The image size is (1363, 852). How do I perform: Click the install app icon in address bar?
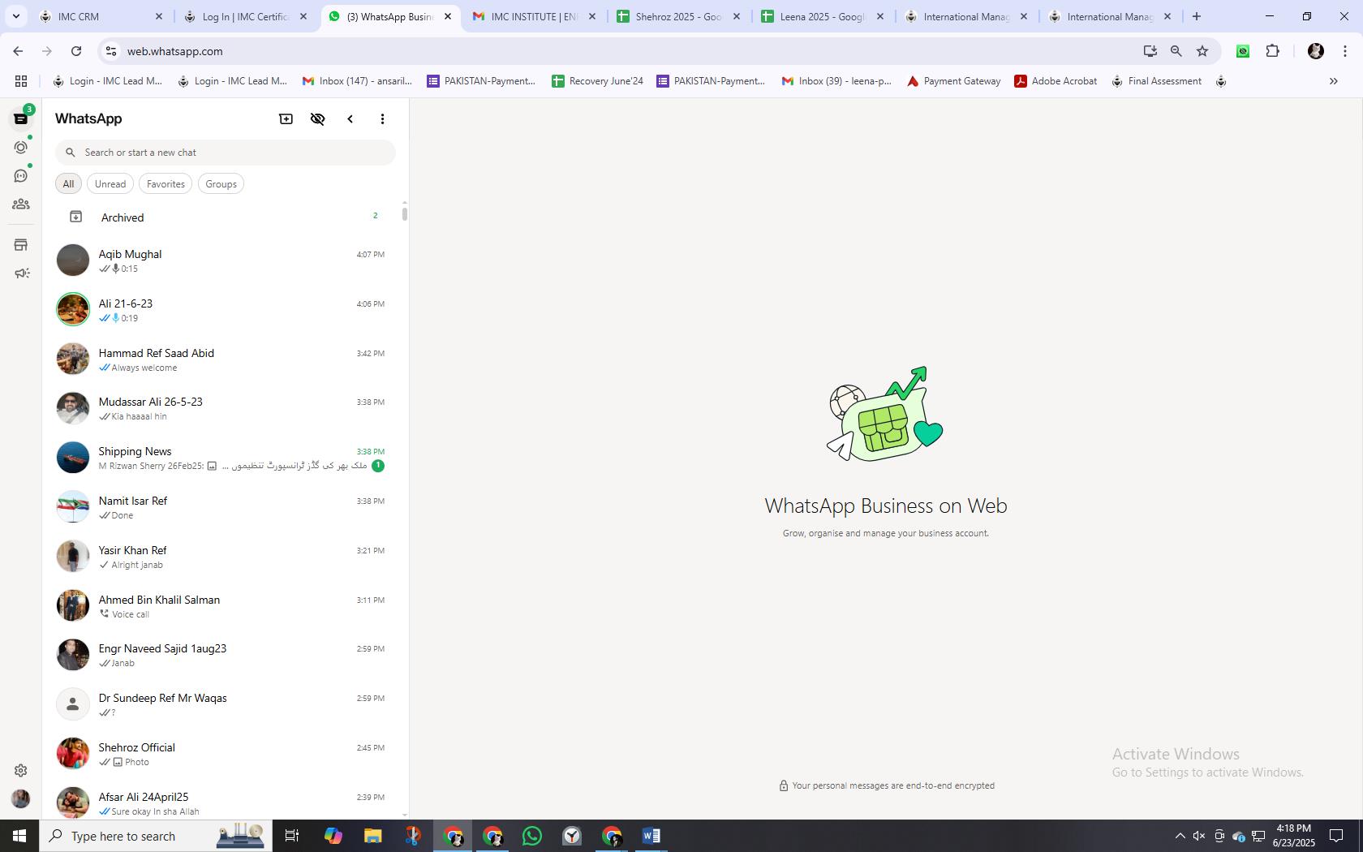tap(1150, 51)
